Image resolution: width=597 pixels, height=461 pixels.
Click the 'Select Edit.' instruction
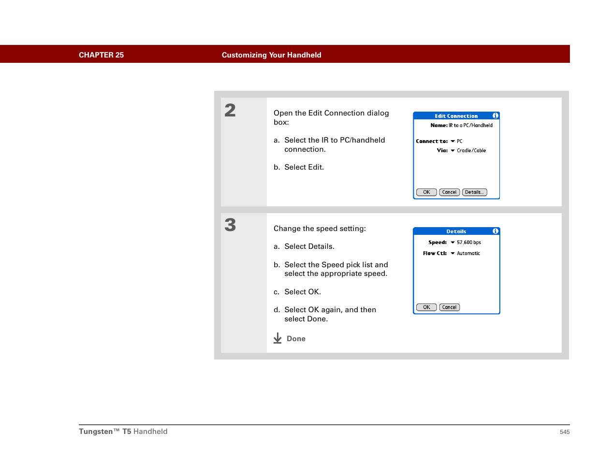[304, 167]
